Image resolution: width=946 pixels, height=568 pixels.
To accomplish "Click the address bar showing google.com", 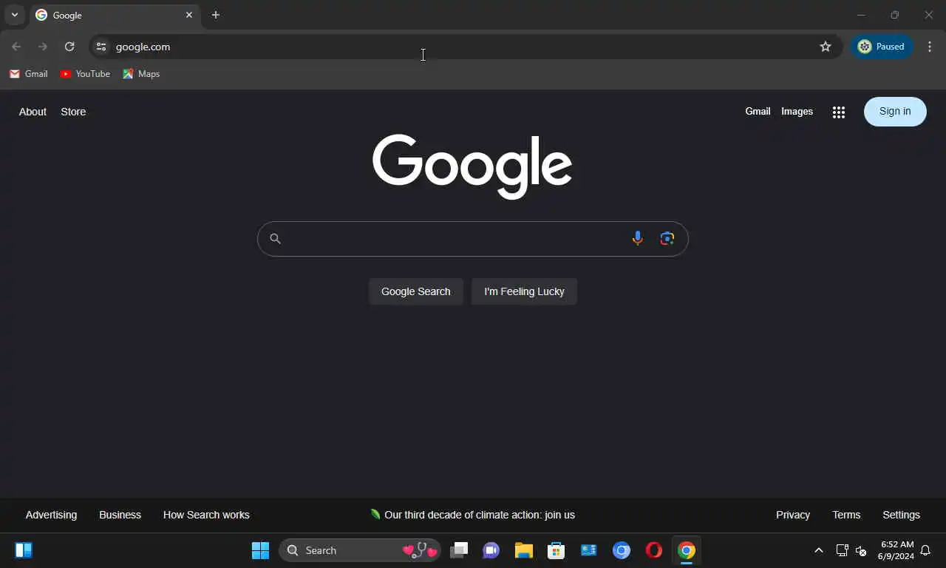I will [466, 47].
